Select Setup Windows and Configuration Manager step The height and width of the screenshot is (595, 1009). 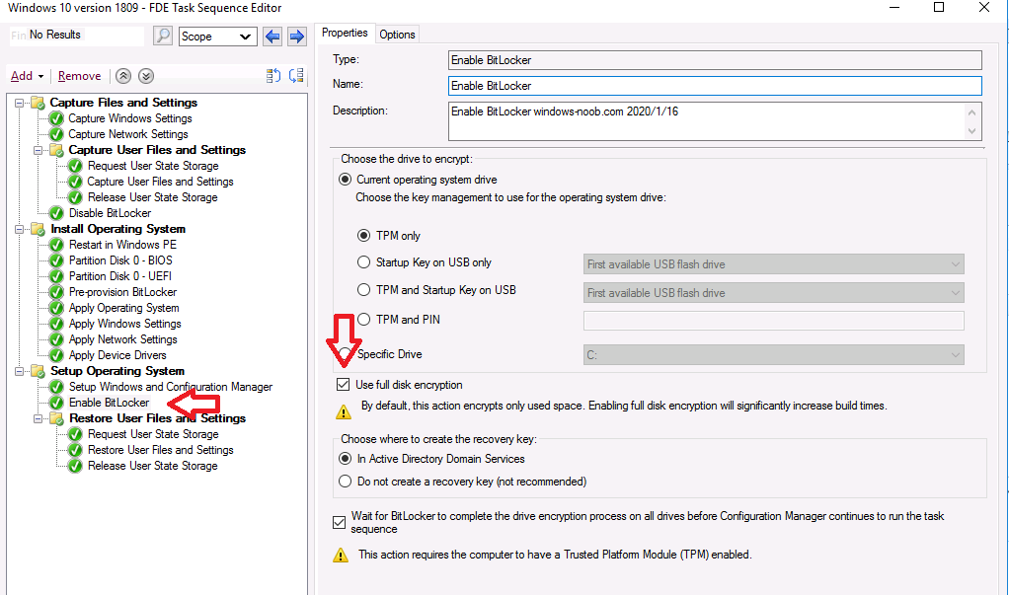click(171, 387)
